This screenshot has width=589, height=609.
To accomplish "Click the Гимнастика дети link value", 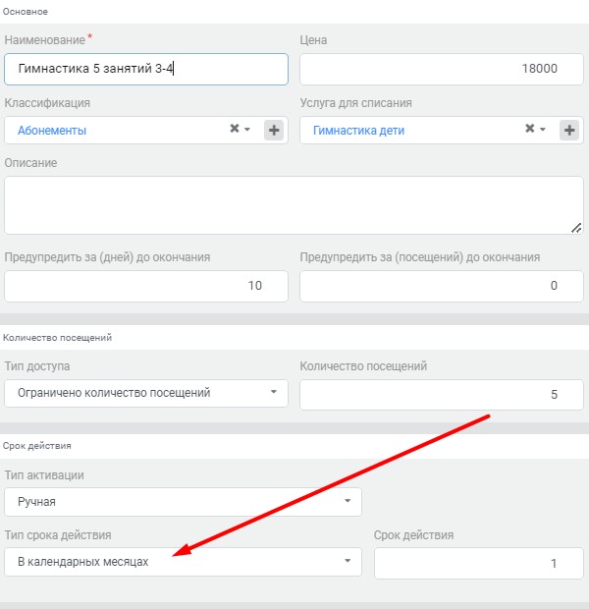I will click(x=358, y=131).
